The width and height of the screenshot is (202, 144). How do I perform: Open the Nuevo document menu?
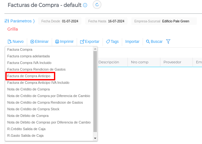15,42
